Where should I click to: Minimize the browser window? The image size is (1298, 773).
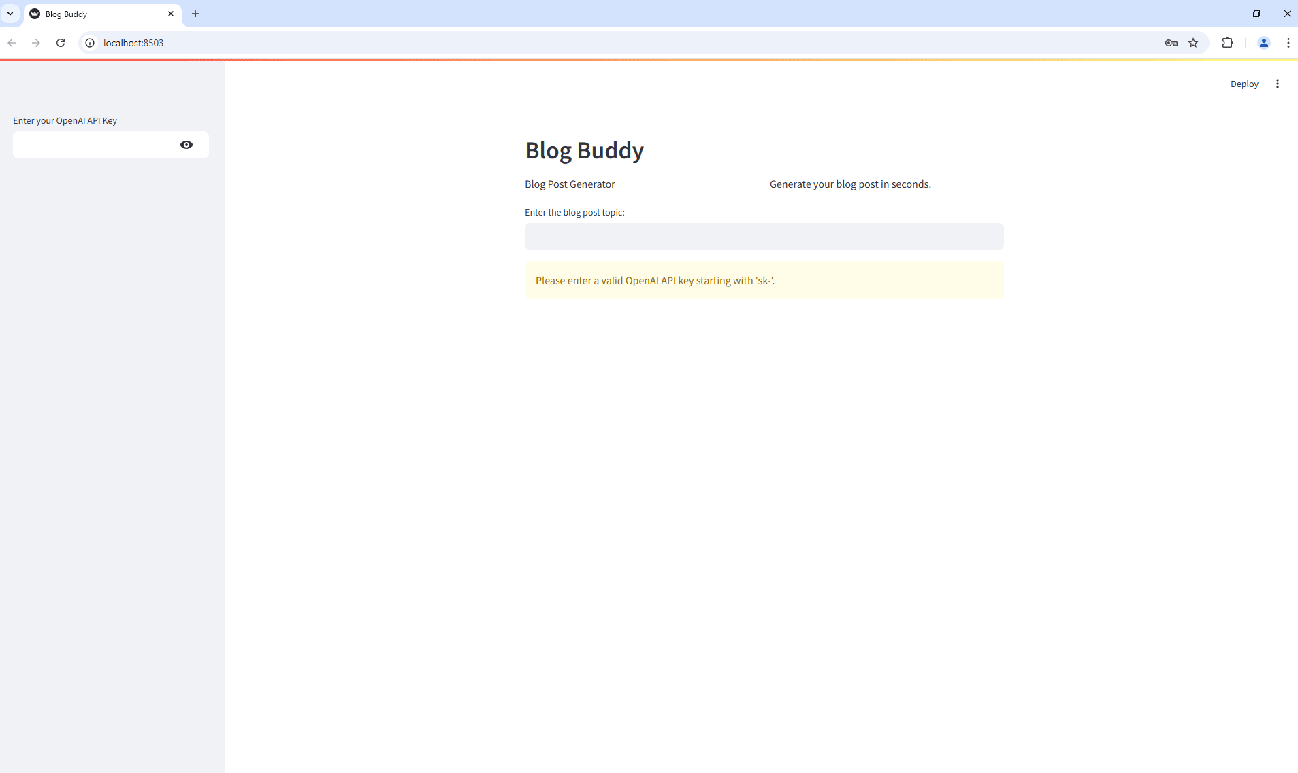[1225, 14]
